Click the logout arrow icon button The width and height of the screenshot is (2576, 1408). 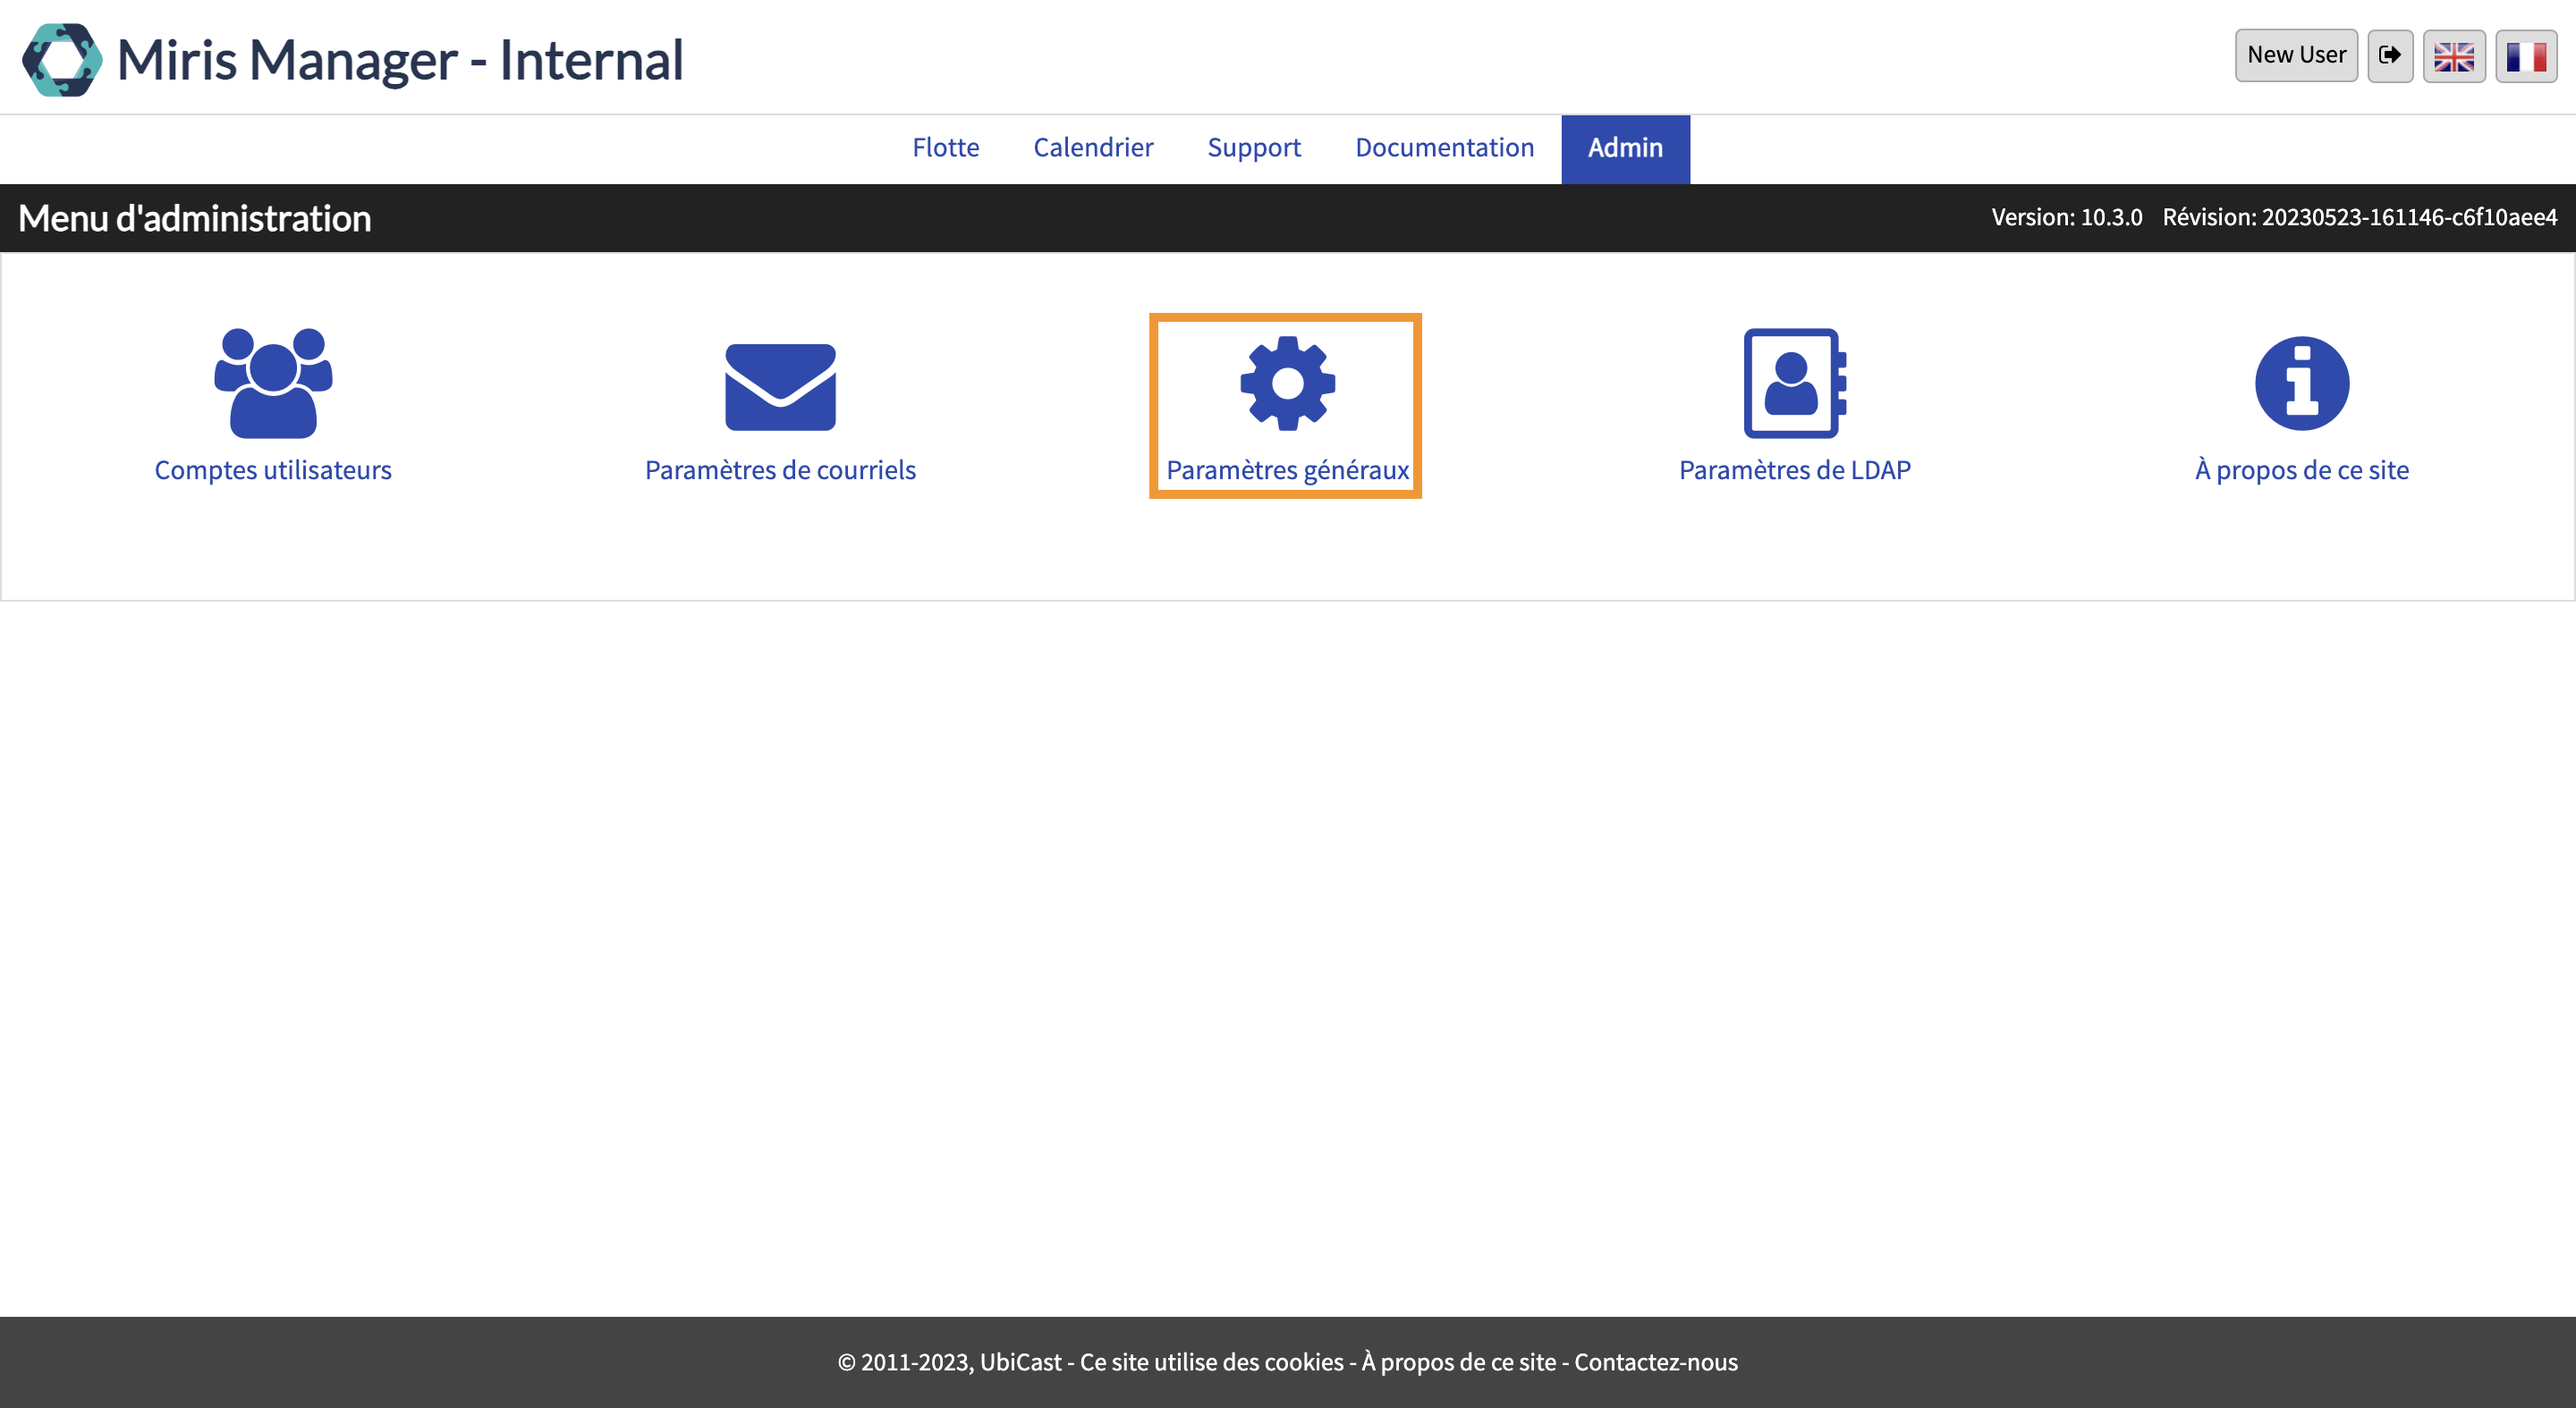(x=2390, y=55)
